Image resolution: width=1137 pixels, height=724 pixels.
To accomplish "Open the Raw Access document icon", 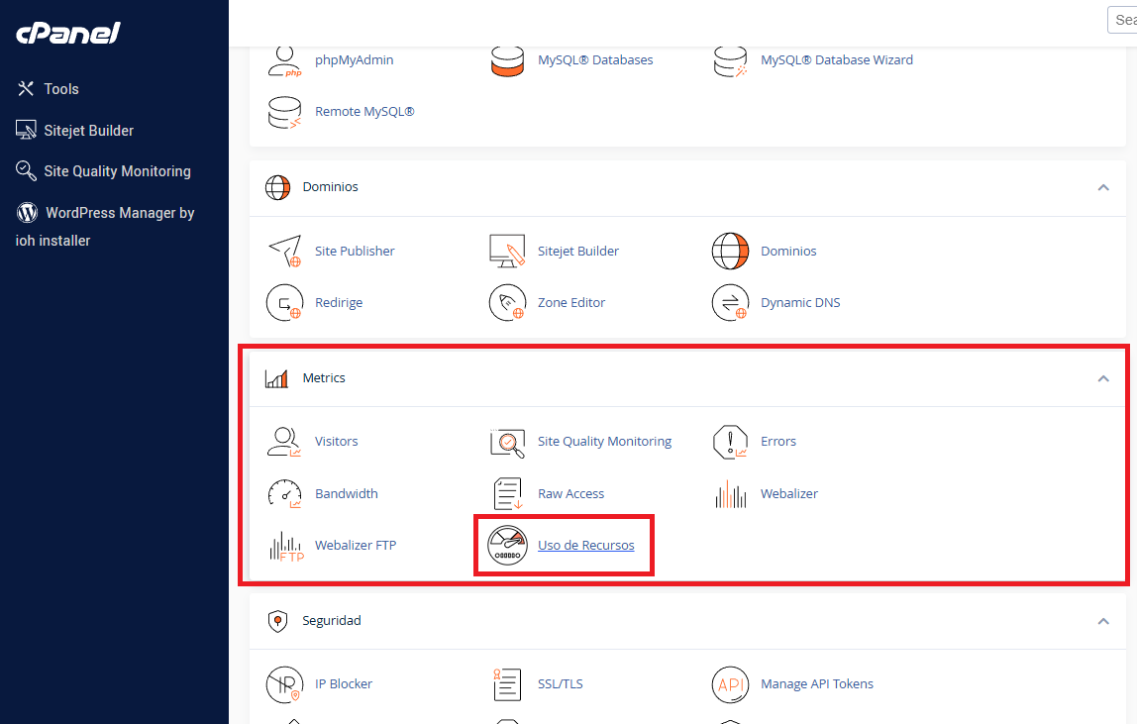I will [x=507, y=494].
